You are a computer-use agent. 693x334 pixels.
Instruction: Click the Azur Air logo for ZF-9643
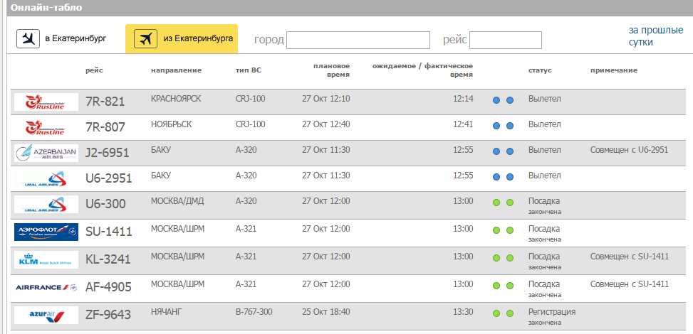[46, 314]
